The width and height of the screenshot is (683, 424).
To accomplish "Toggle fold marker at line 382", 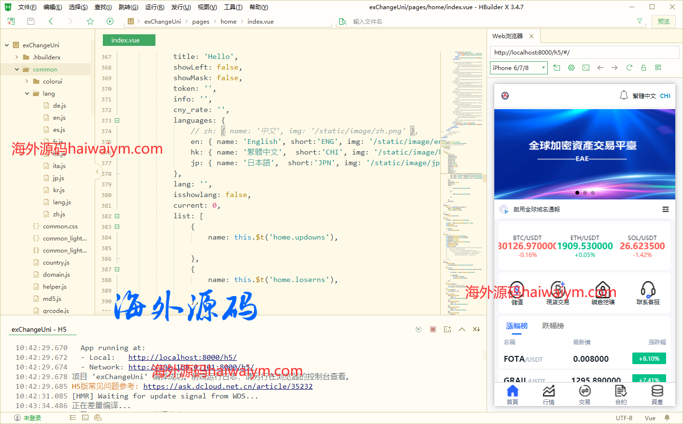I will coord(117,216).
